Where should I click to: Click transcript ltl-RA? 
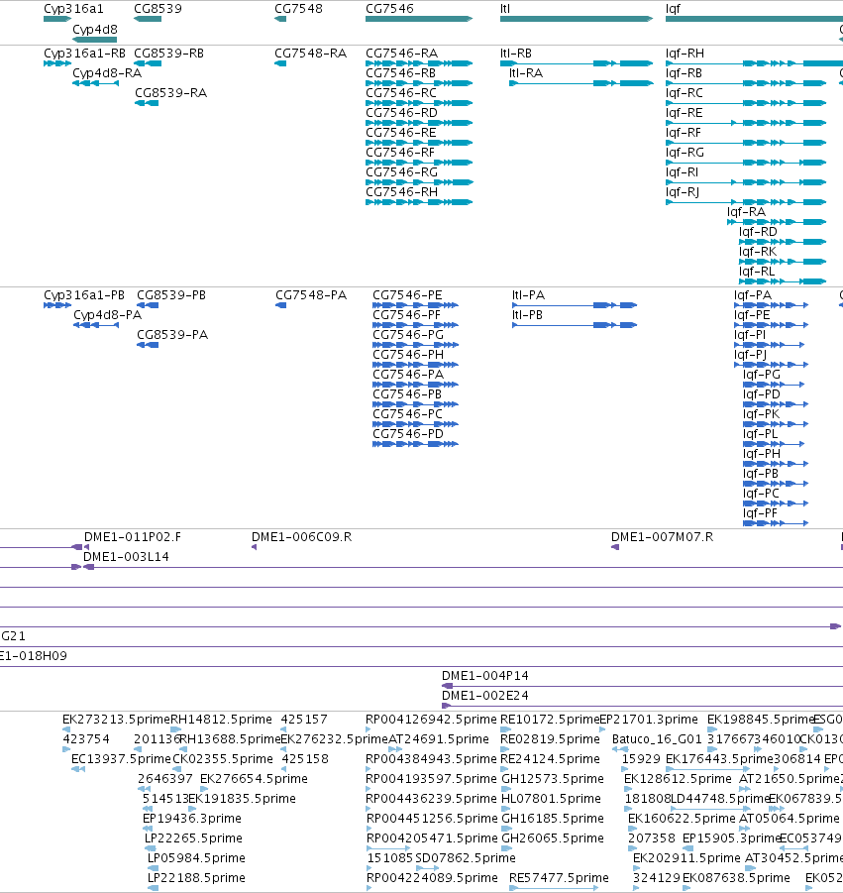tap(581, 83)
